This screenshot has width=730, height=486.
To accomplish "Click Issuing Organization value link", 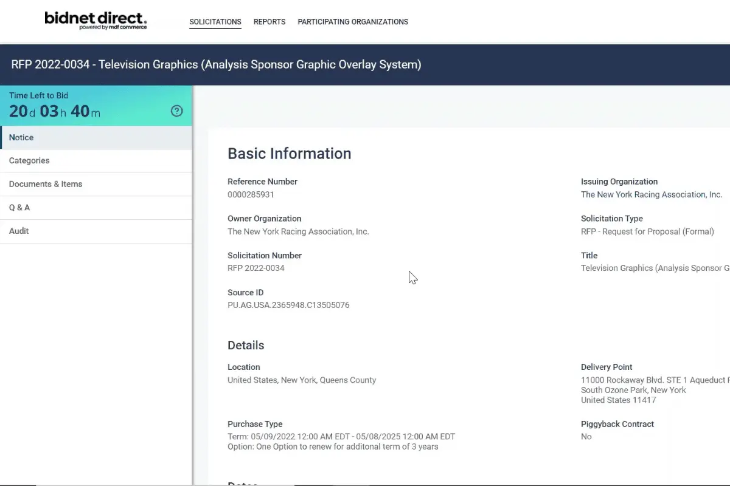I will point(652,194).
